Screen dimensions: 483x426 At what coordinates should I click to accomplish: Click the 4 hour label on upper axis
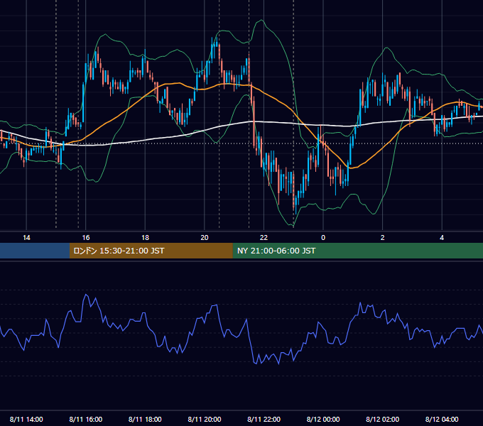pos(442,238)
